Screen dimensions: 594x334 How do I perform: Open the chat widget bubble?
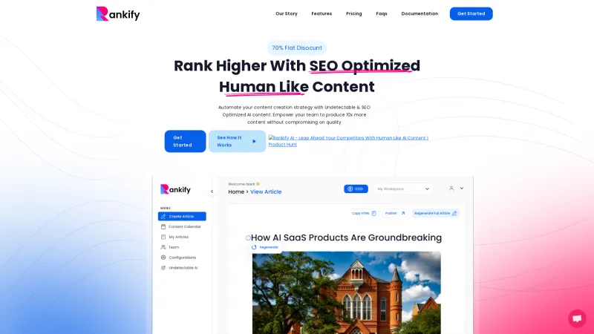pyautogui.click(x=577, y=318)
